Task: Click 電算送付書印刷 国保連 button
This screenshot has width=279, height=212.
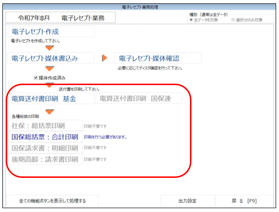Action: pyautogui.click(x=139, y=98)
